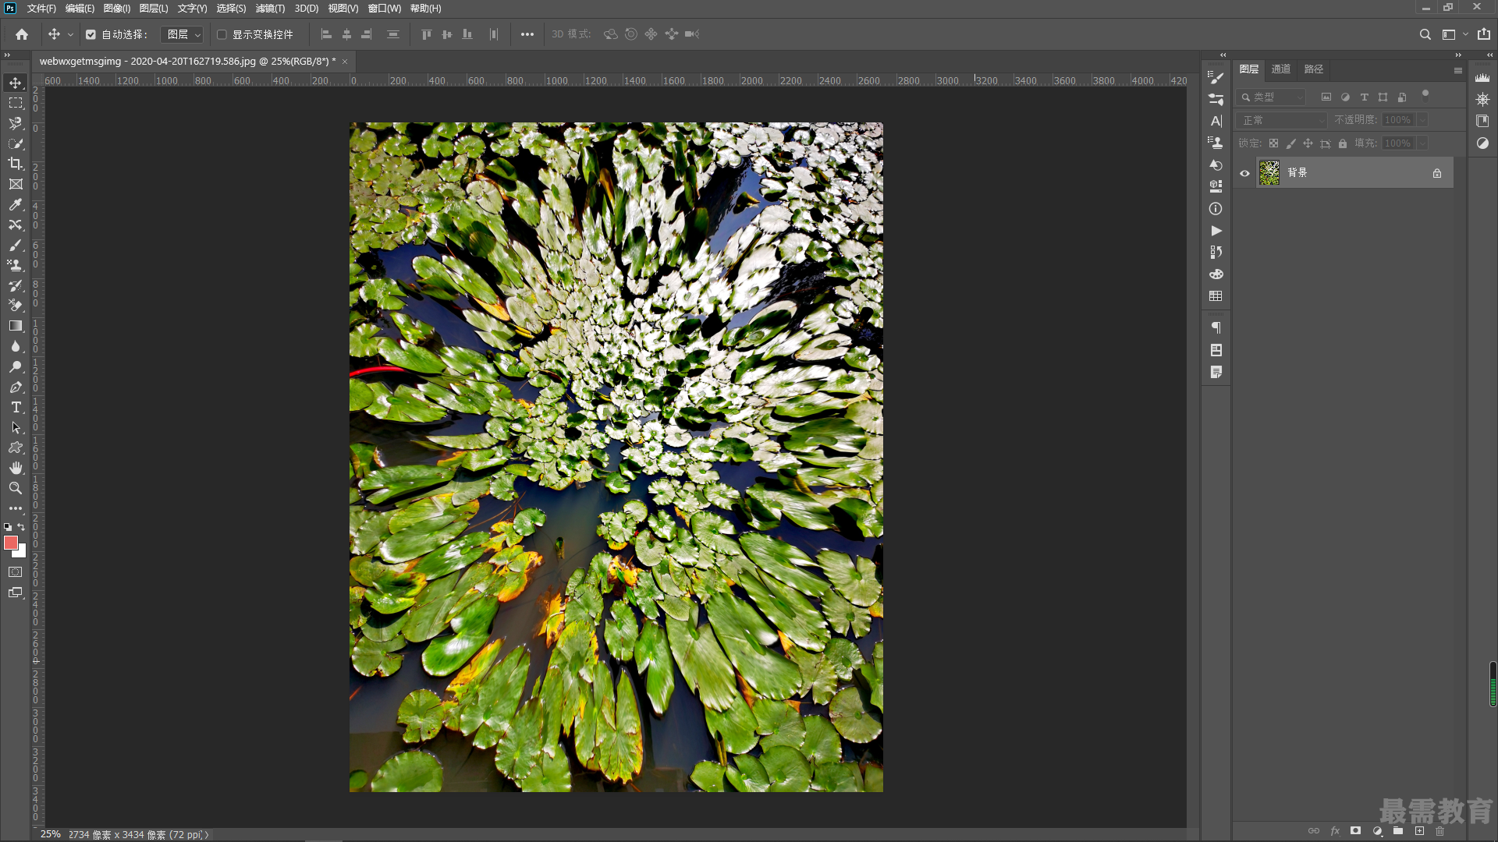
Task: Delete layer trash icon
Action: [x=1440, y=831]
